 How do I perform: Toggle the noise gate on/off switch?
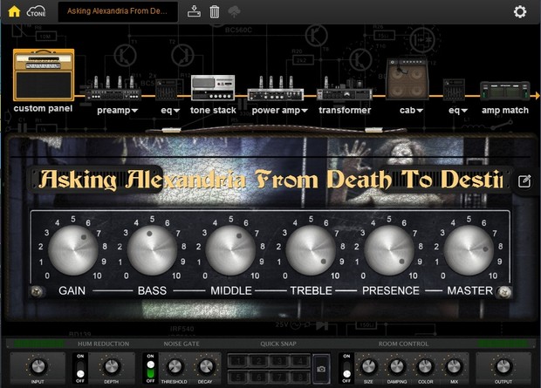point(150,368)
